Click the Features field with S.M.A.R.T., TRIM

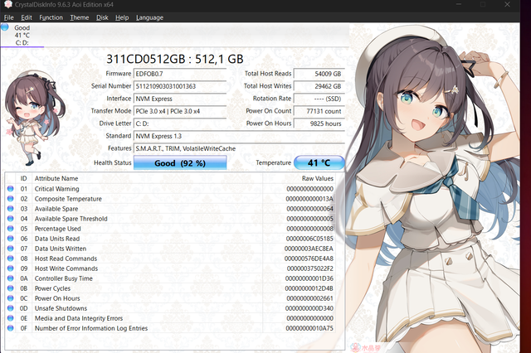tap(240, 149)
